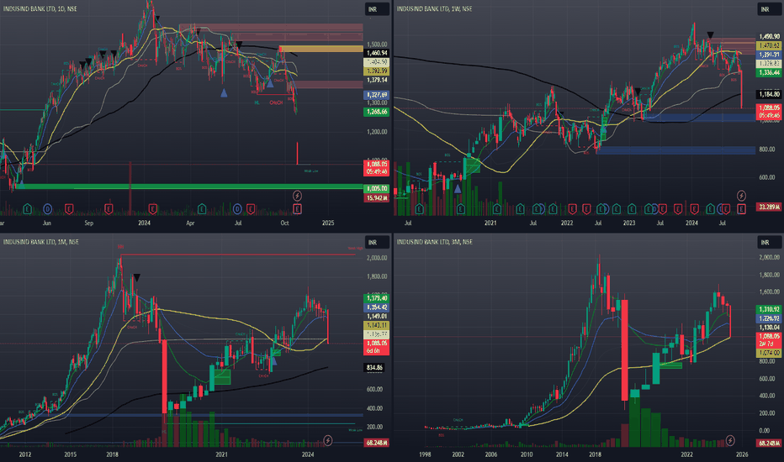Click the 1,379.40 green price label on 1M chart

click(377, 298)
